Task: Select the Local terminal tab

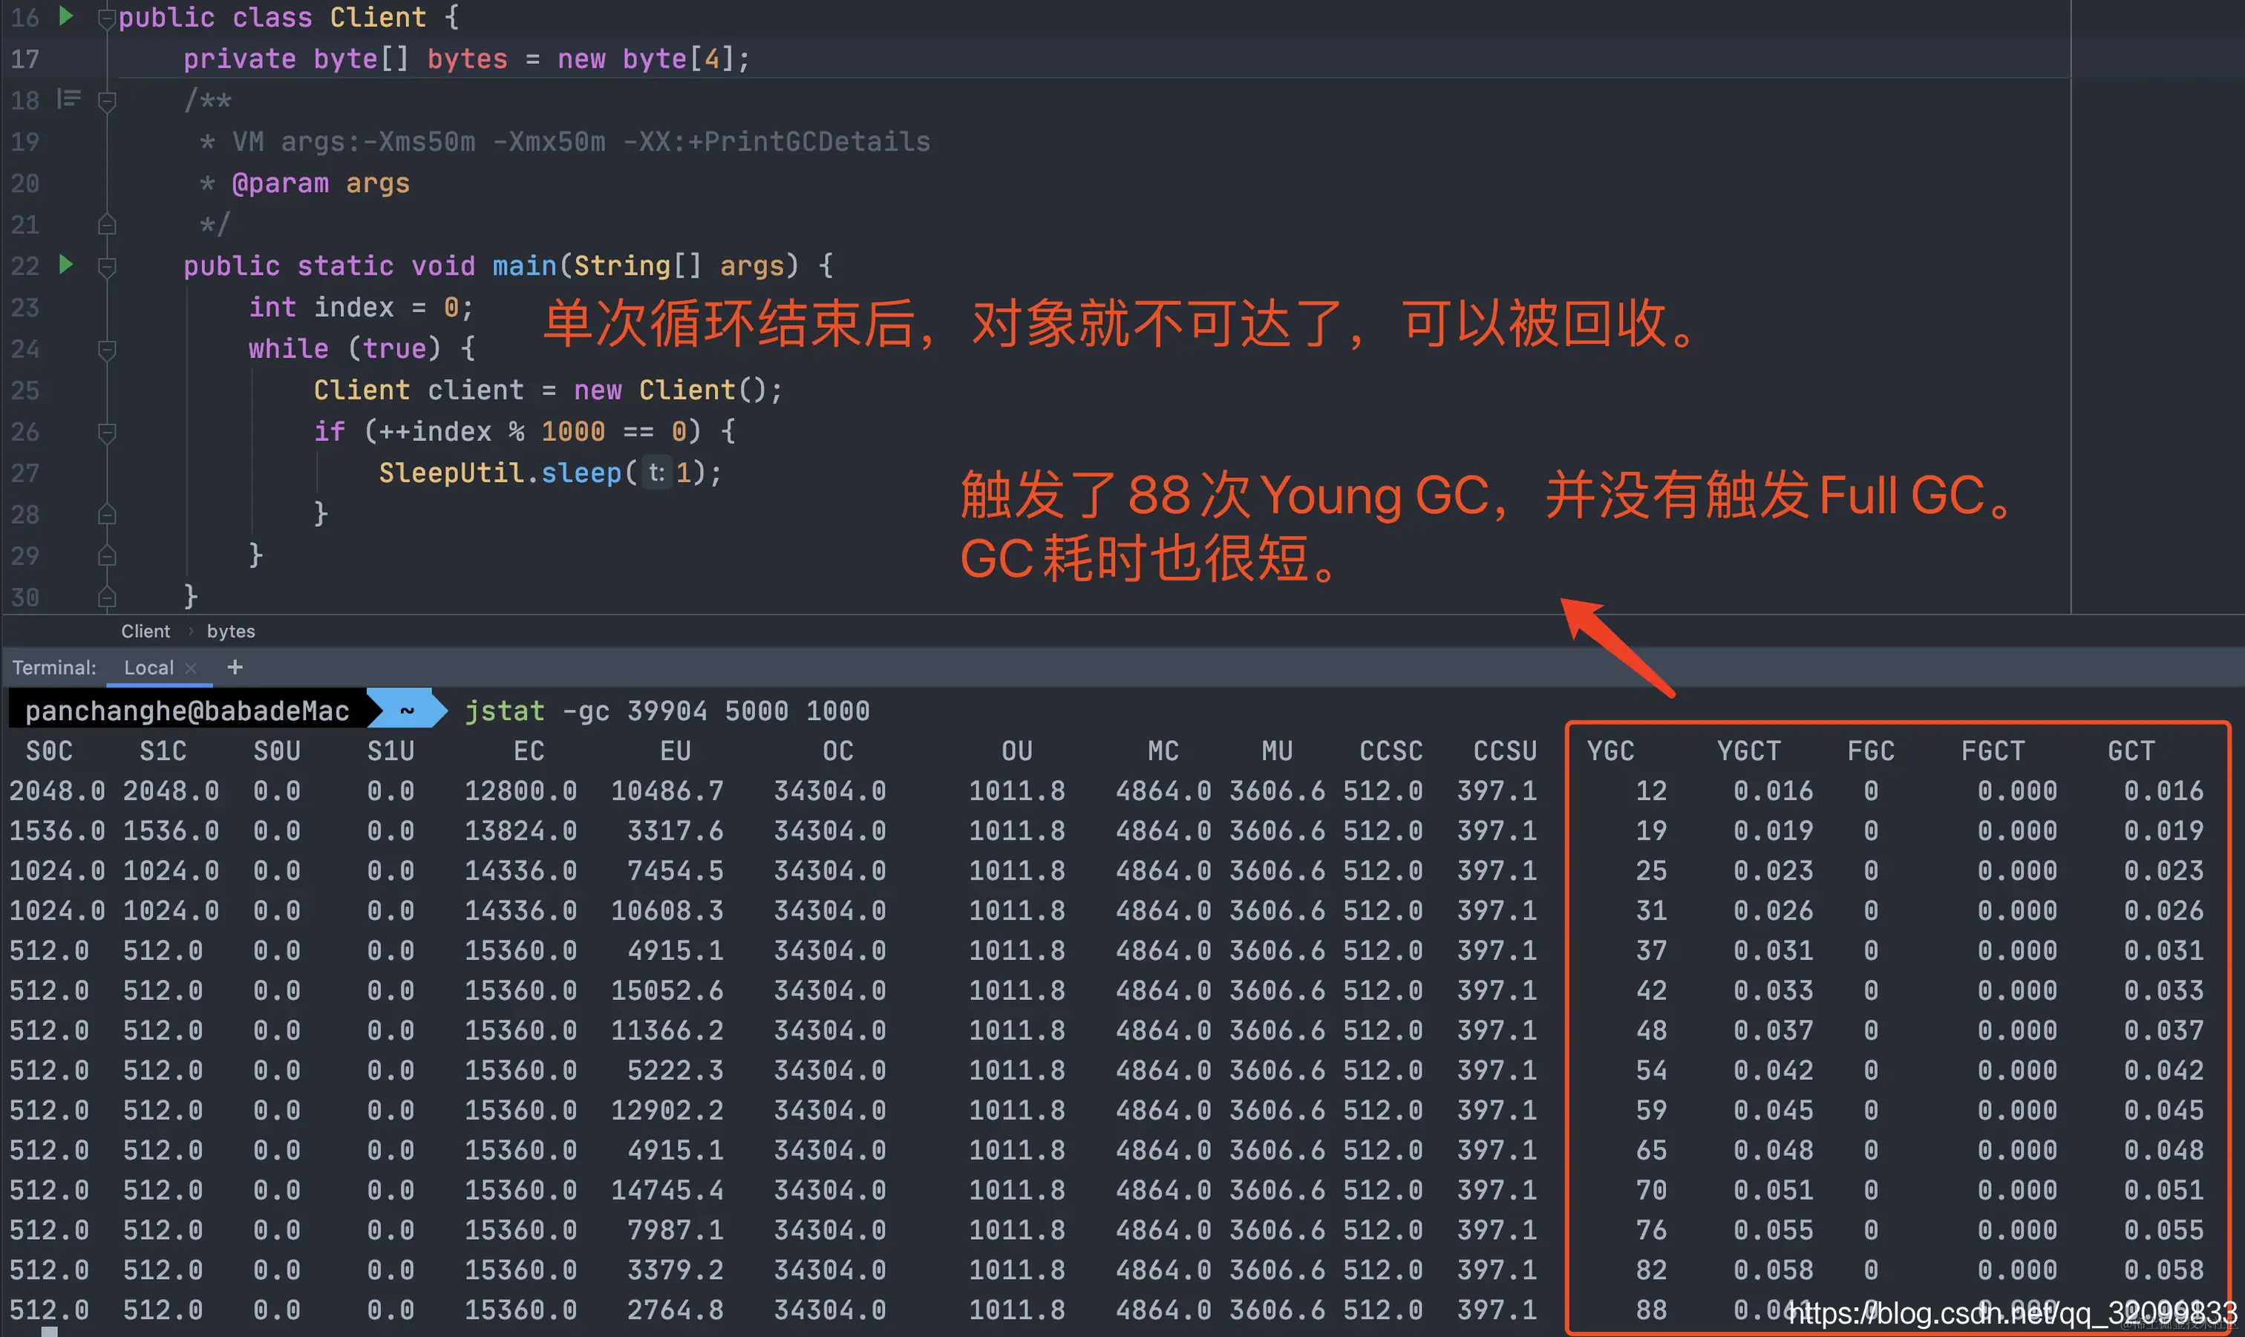Action: pos(149,667)
